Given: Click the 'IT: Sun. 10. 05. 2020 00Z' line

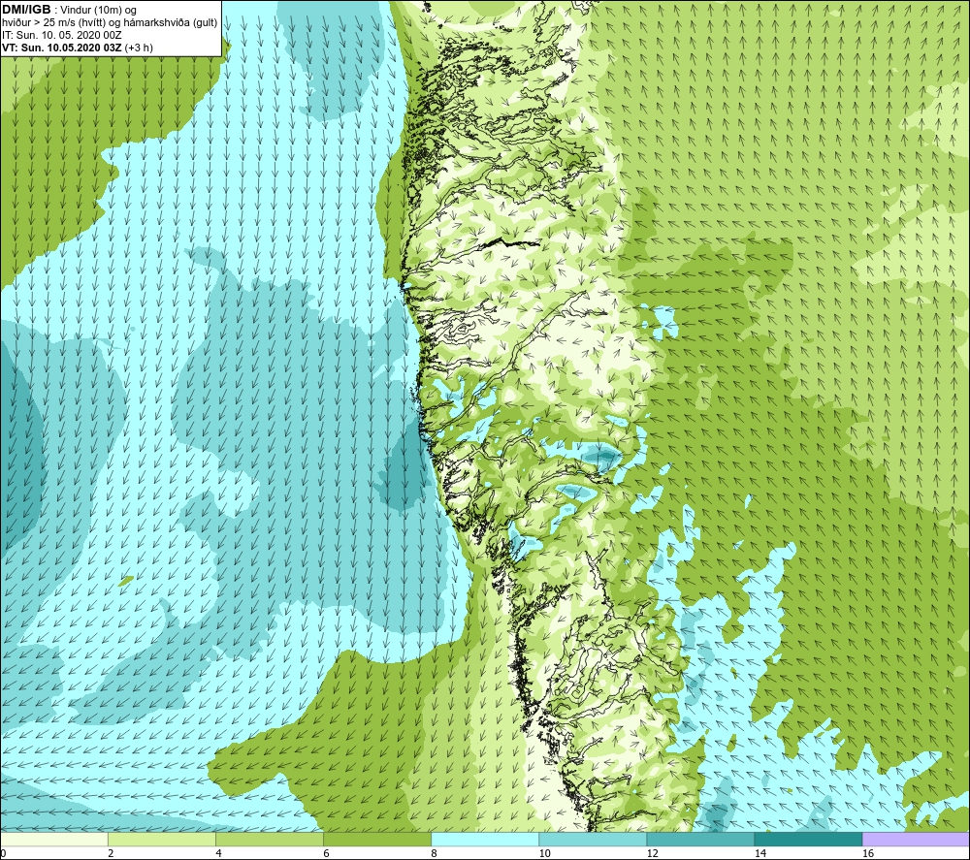Looking at the screenshot, I should pyautogui.click(x=62, y=35).
